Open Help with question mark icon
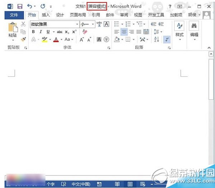 click(170, 6)
